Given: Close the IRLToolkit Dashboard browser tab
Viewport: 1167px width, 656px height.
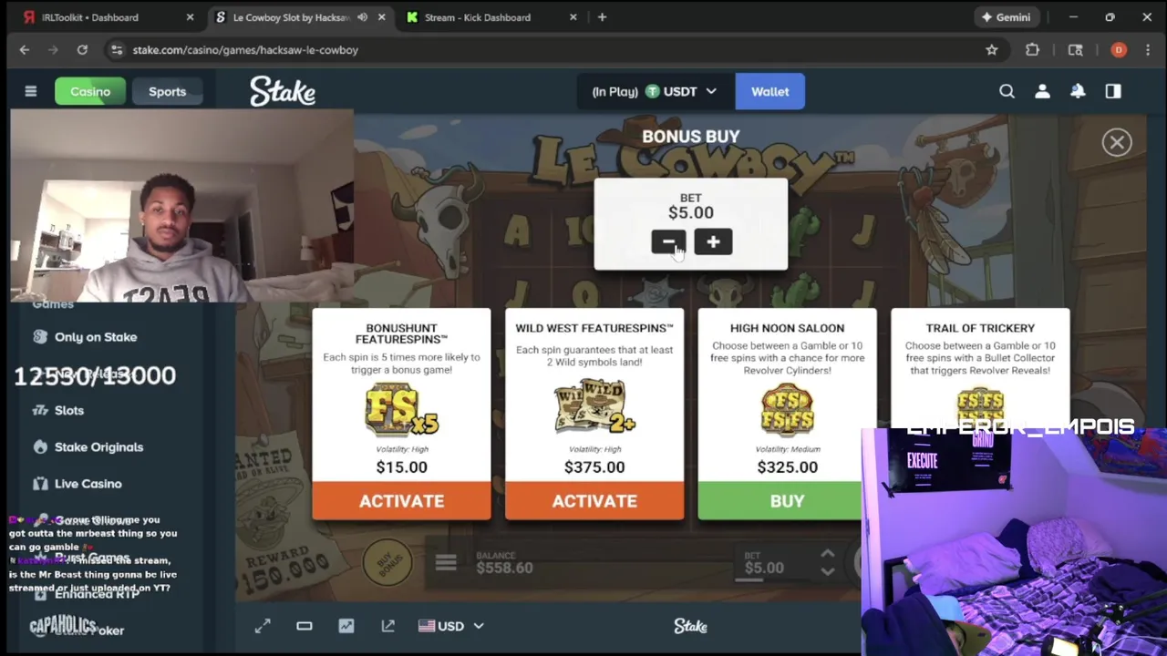Looking at the screenshot, I should click(190, 17).
